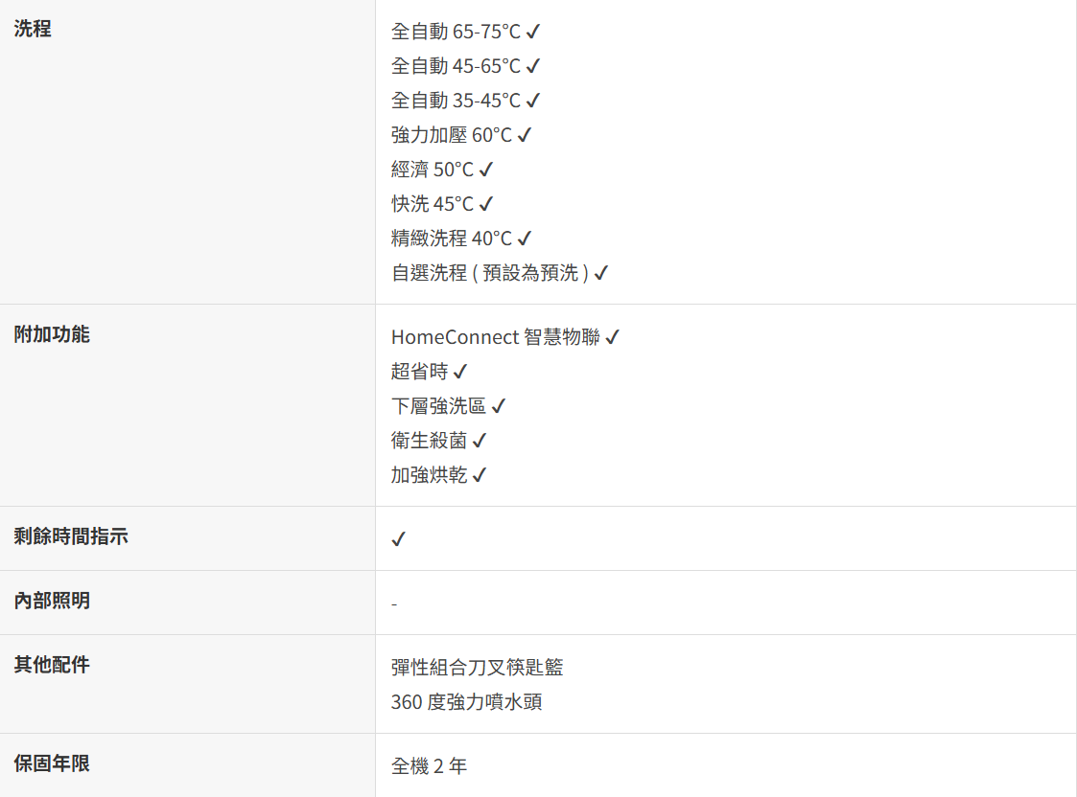This screenshot has height=797, width=1077.
Task: Select the 附加功能 row header
Action: point(52,334)
